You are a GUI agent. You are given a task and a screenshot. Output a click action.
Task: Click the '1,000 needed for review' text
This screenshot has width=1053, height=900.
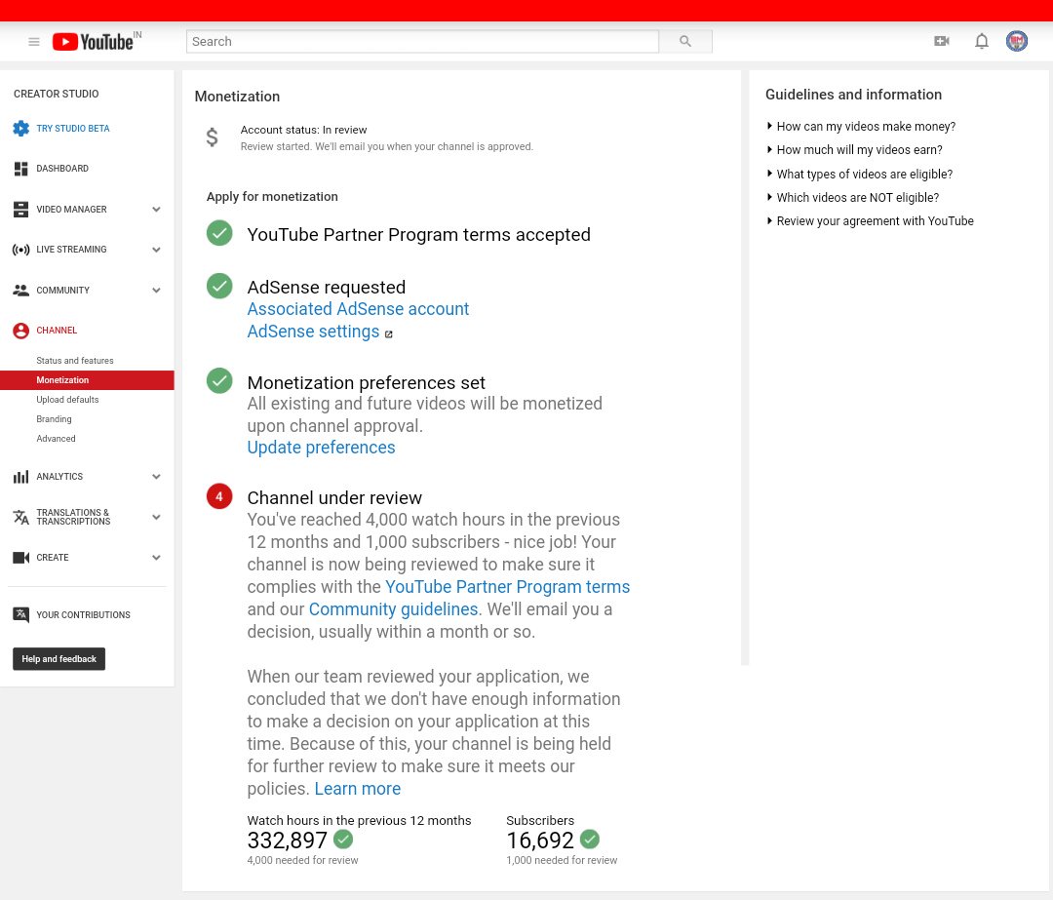click(x=562, y=860)
